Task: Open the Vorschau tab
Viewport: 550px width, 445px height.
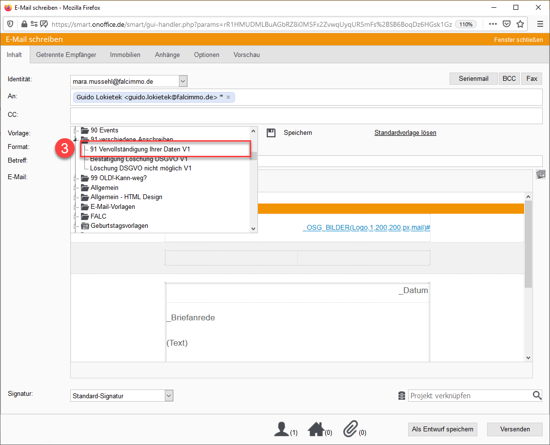Action: (246, 55)
